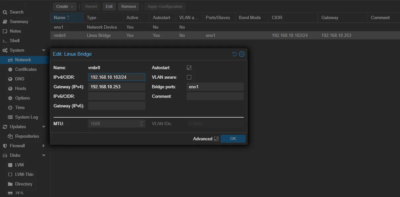Collapse the Updates section arrow
The image size is (400, 197).
tap(44, 127)
